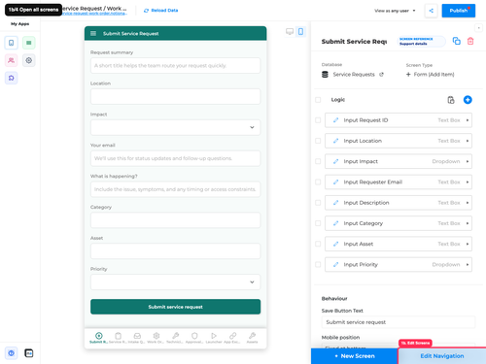
Task: Switch to mobile preview mode
Action: (x=300, y=31)
